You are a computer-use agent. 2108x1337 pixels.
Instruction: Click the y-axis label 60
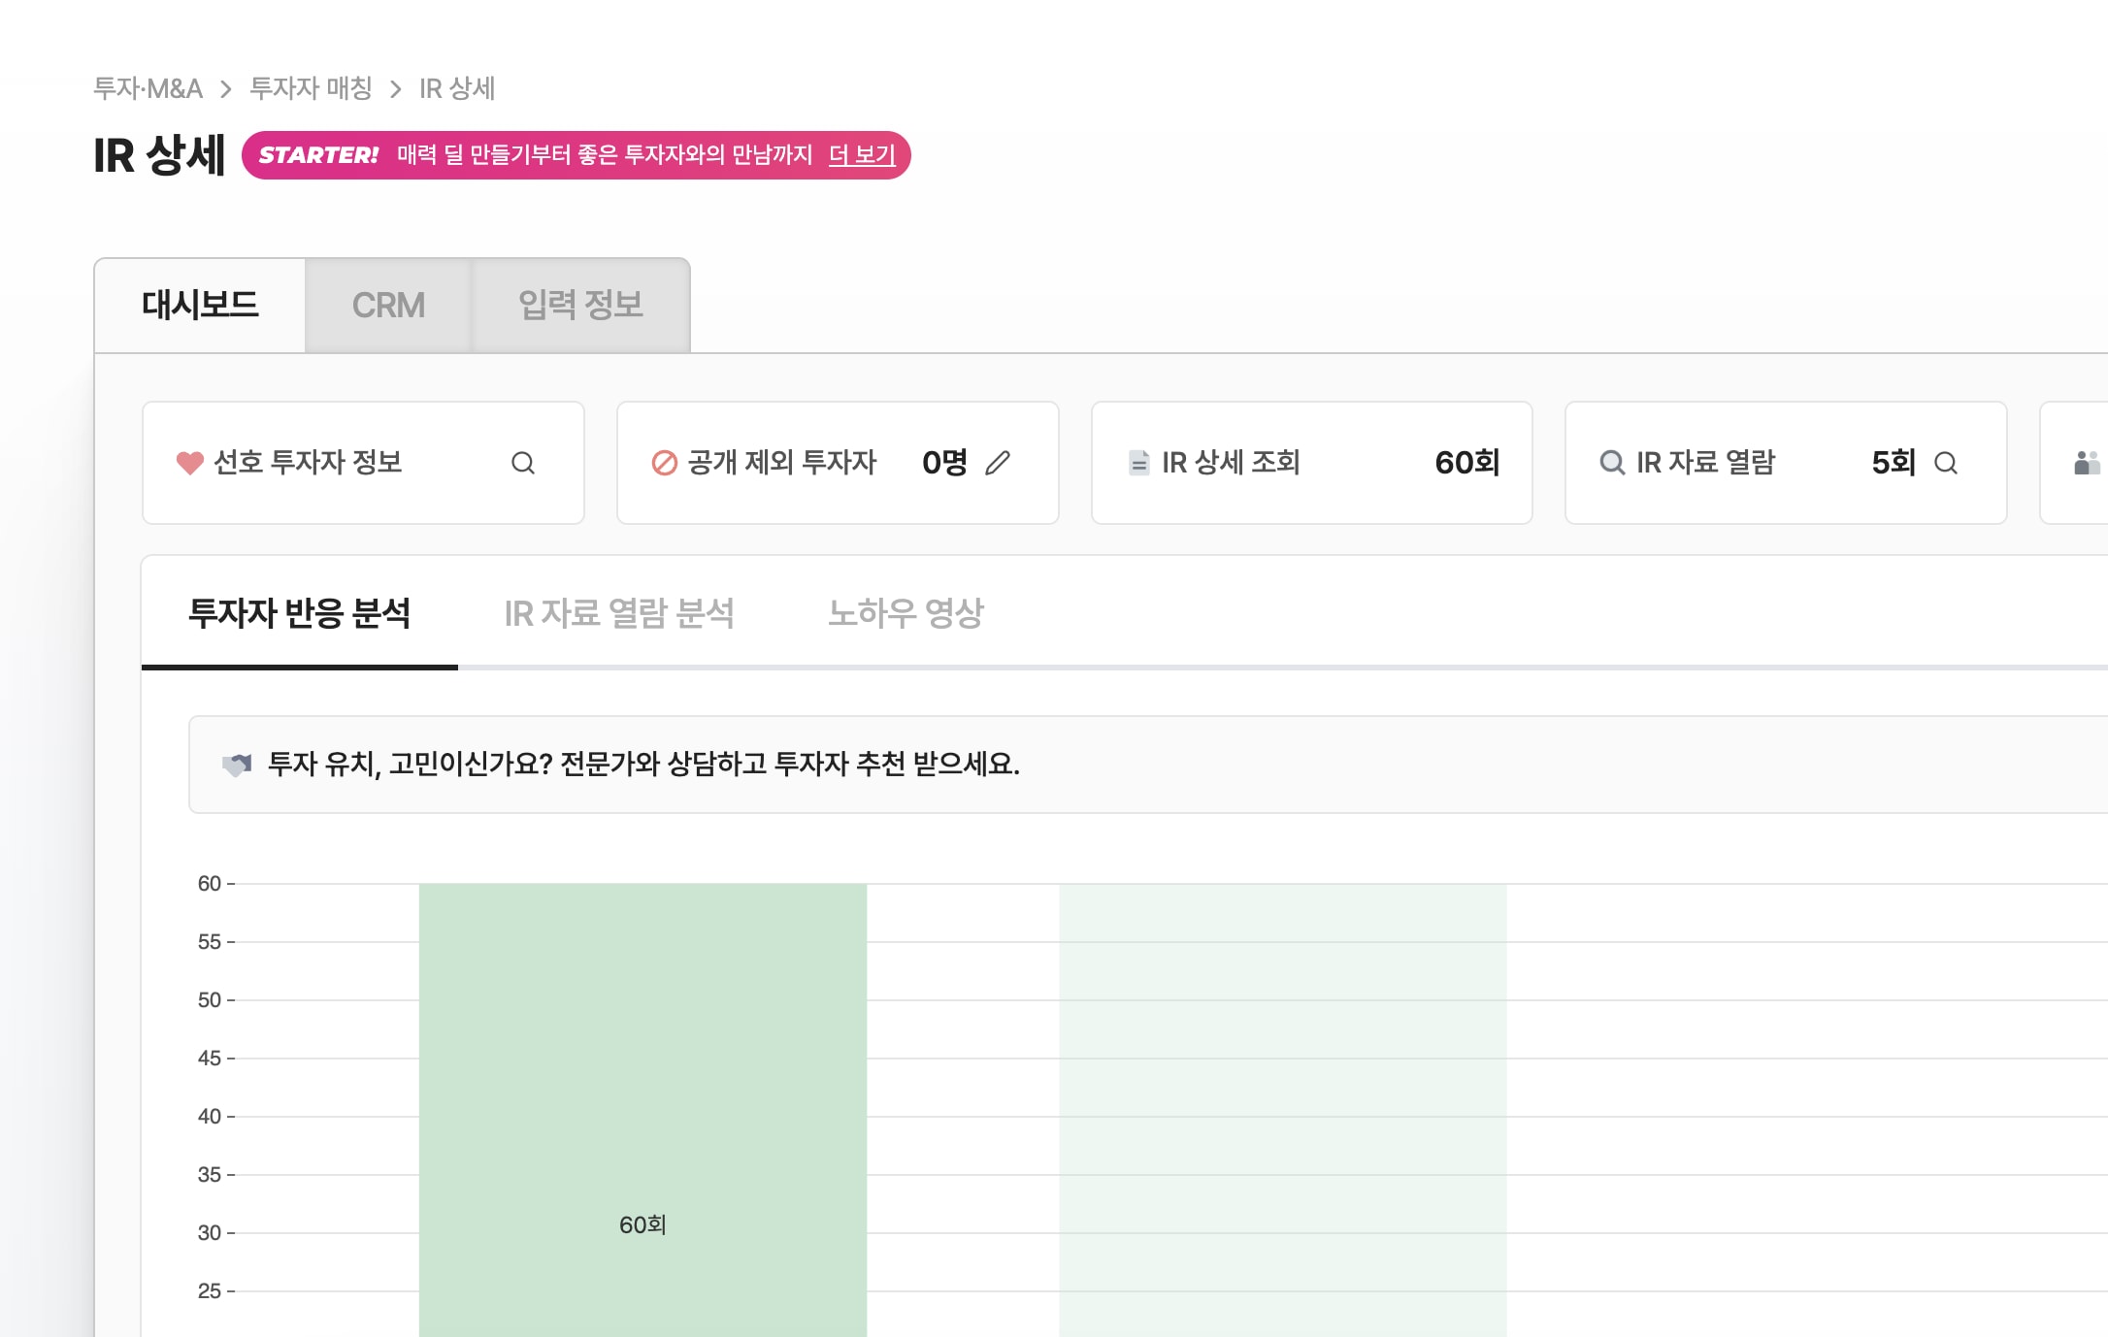click(x=210, y=884)
